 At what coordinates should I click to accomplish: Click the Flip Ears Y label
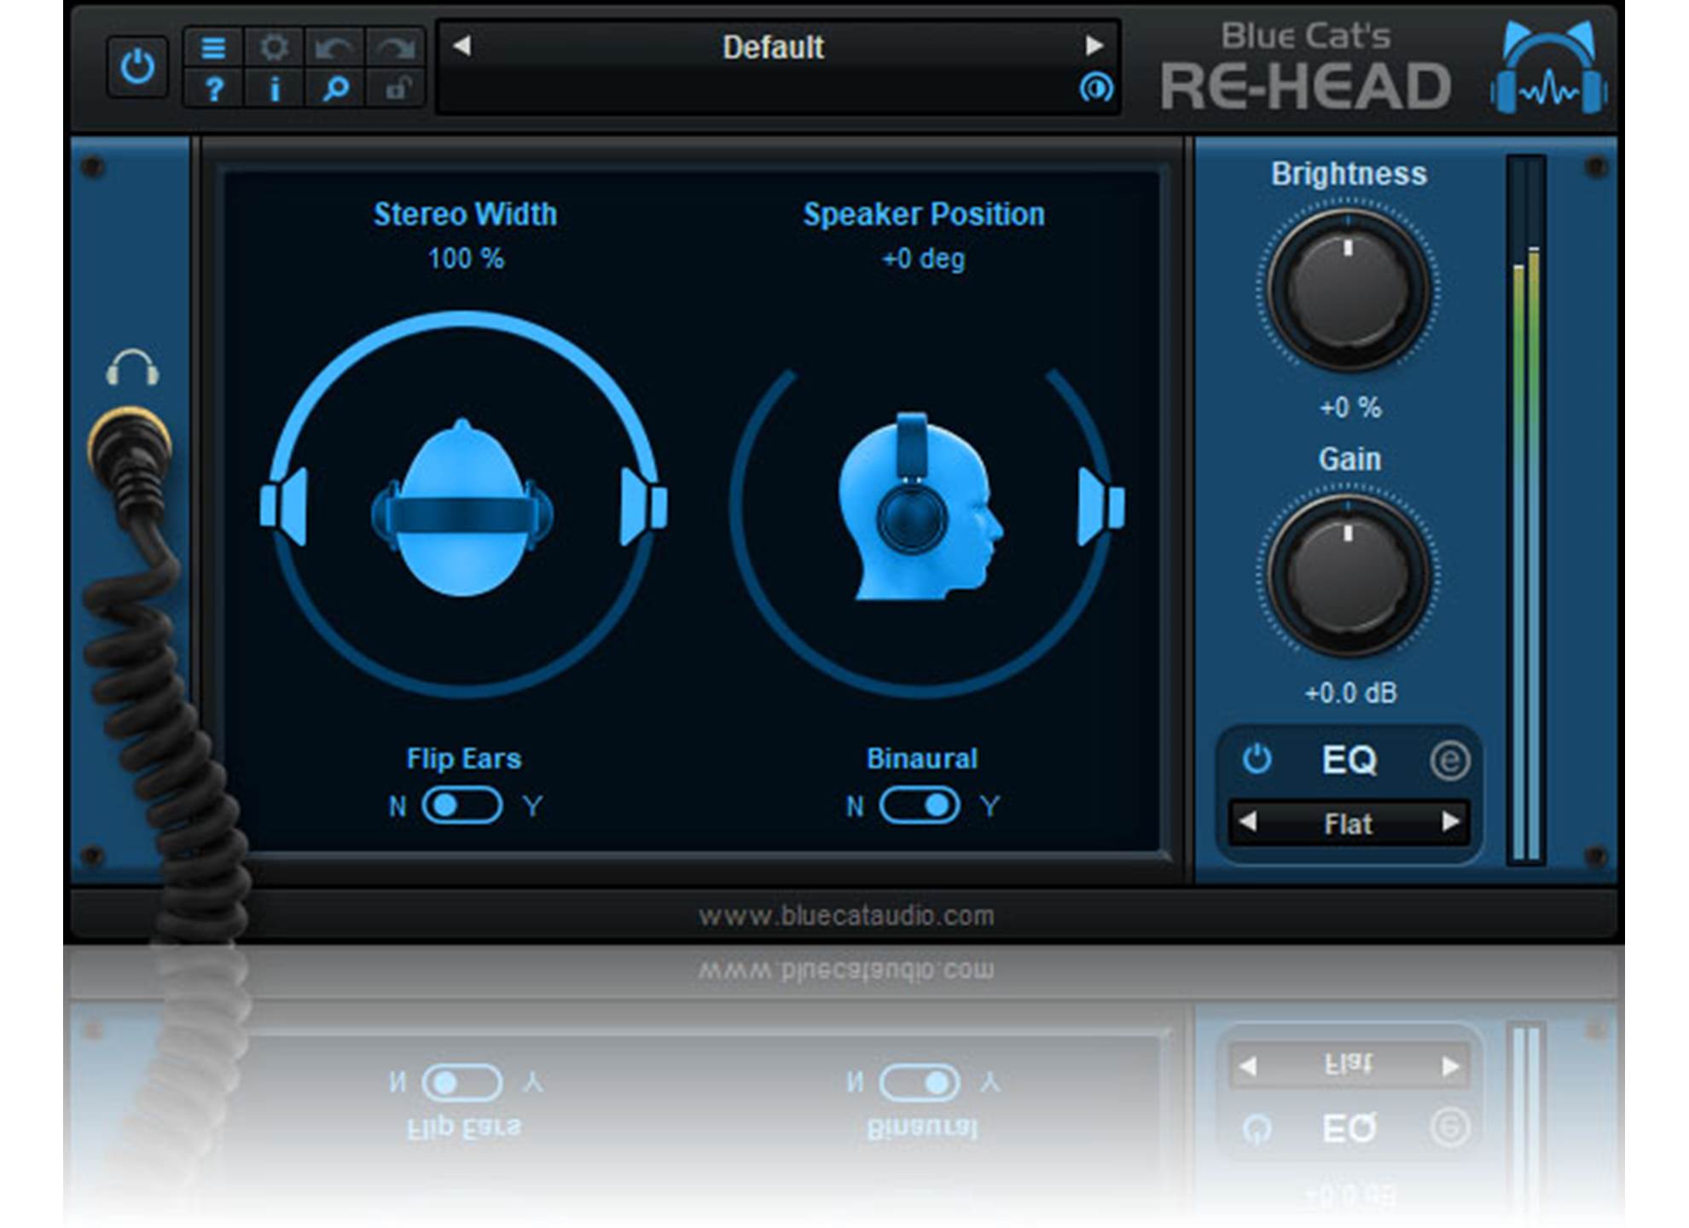point(533,807)
